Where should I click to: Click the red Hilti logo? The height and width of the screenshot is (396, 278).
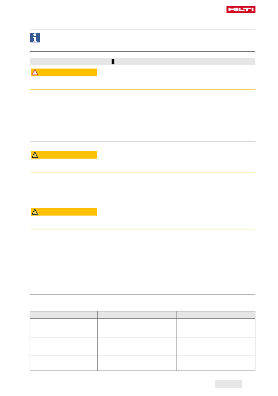click(x=241, y=9)
